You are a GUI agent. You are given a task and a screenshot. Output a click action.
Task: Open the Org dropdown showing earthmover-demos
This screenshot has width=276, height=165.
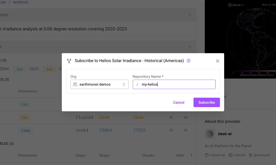[x=99, y=84]
